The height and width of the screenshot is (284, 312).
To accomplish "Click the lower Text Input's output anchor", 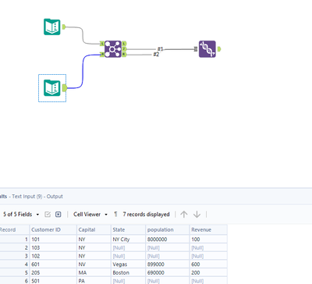I will [x=65, y=88].
